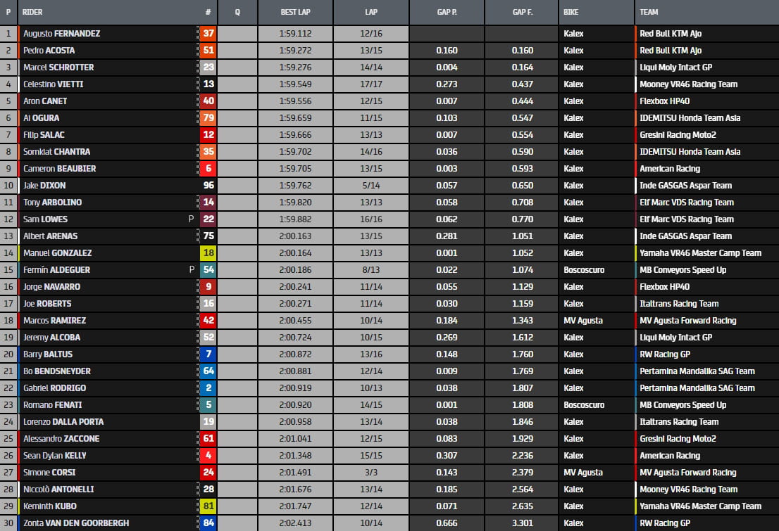Click the number 79 badge for Ai Ogura
779x531 pixels.
point(208,117)
